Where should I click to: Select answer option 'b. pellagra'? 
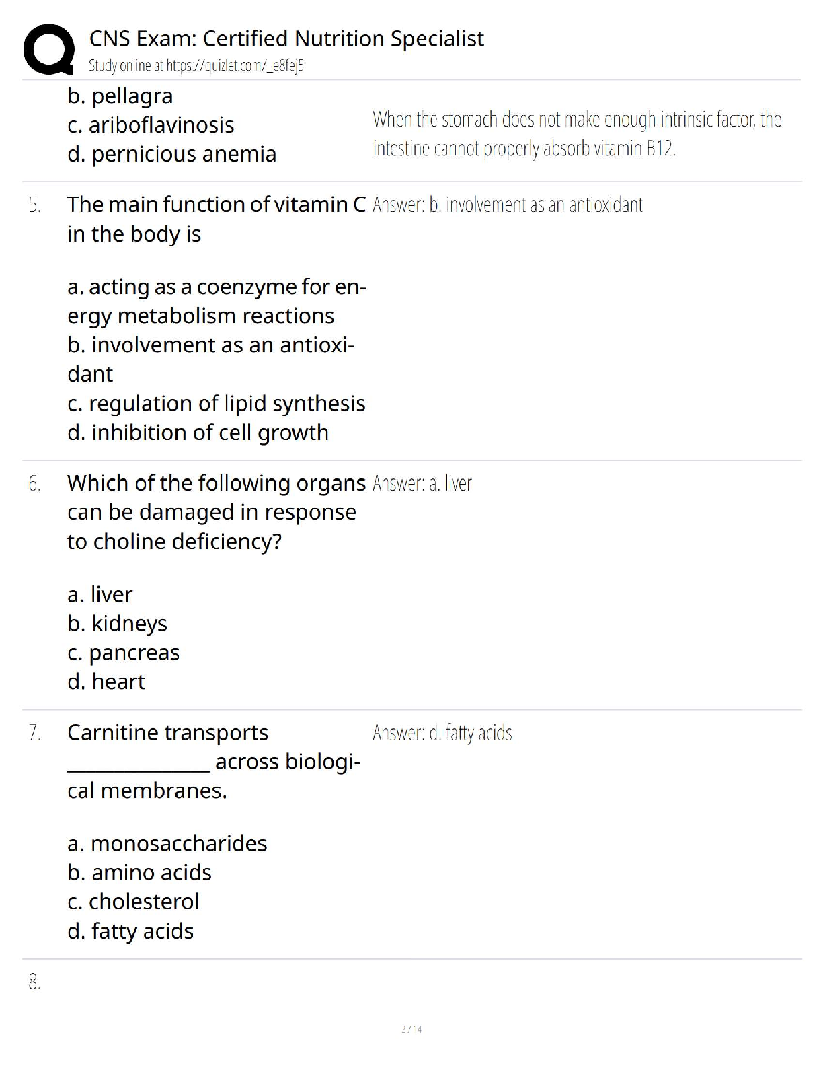(120, 96)
